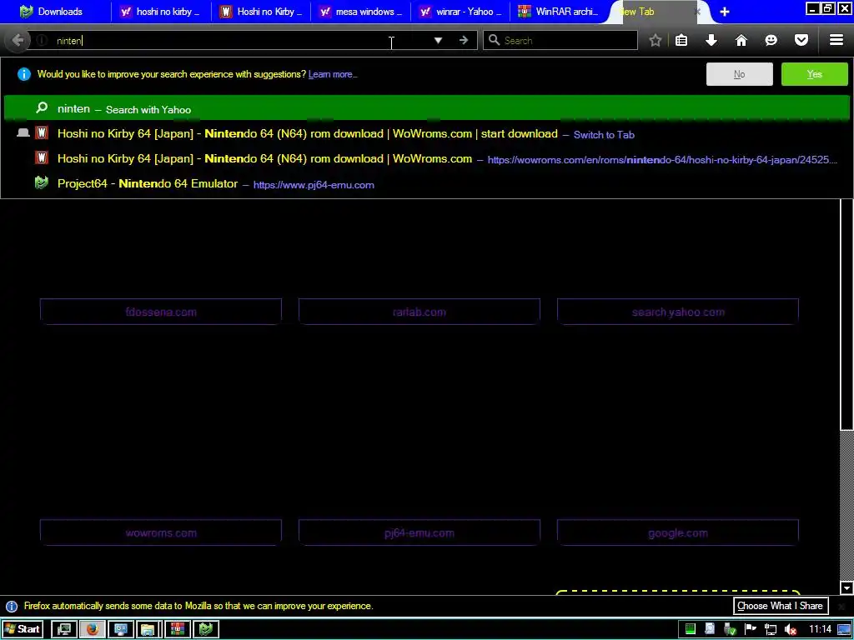Click the page scrollbar down arrow
The image size is (854, 640).
coord(846,587)
